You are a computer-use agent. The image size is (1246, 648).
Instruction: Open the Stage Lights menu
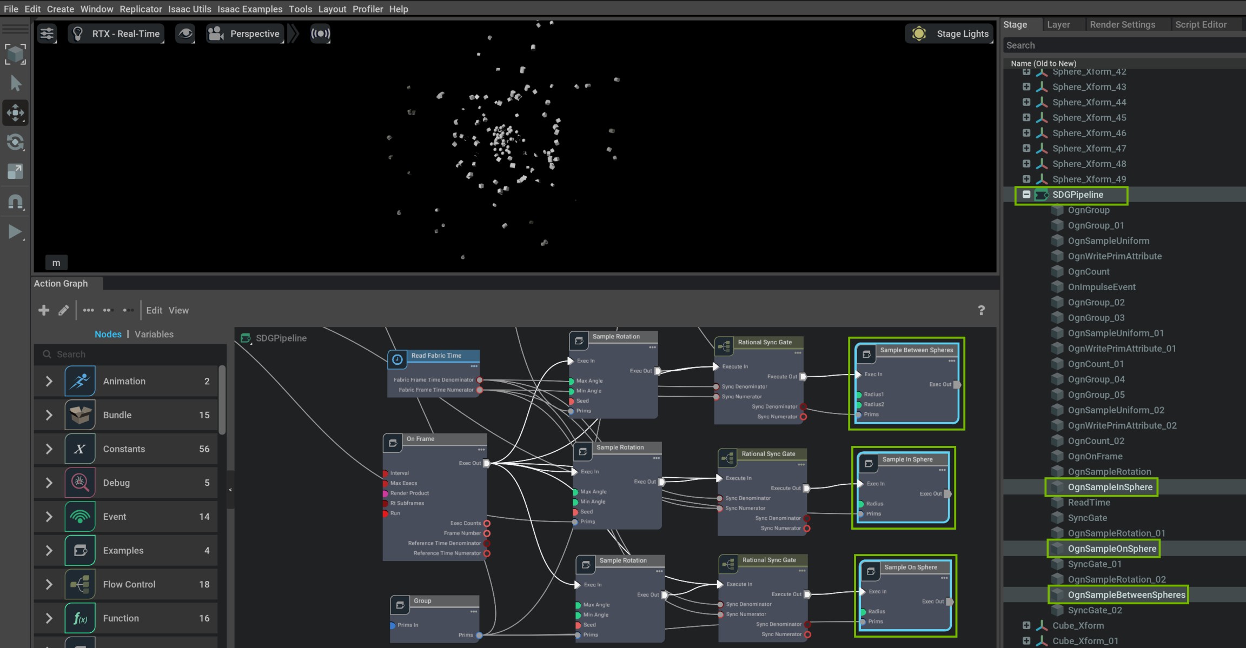(950, 34)
